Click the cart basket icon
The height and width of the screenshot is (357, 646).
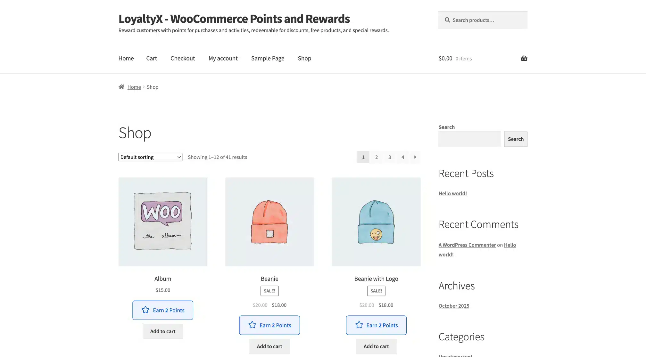click(x=524, y=58)
